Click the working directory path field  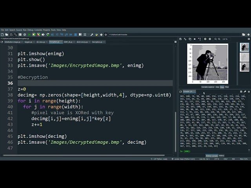coord(175,34)
